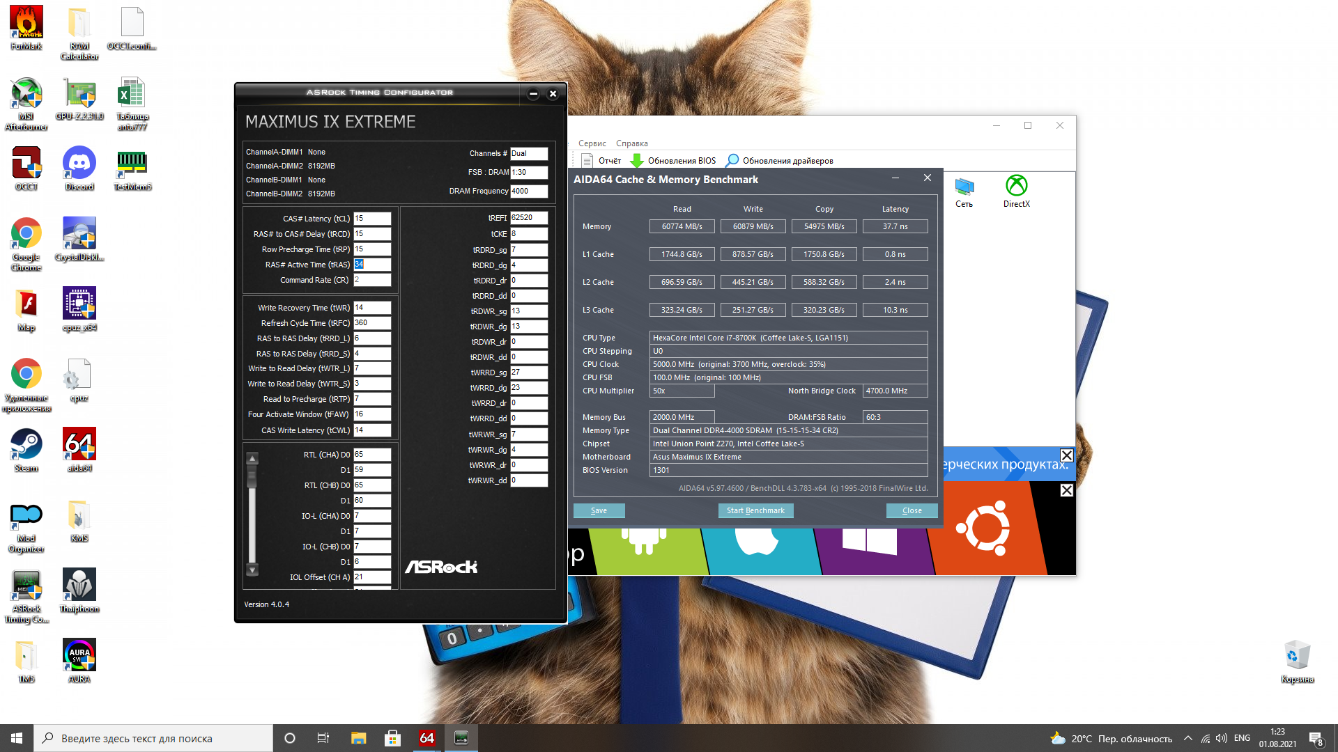Click scroll up arrow in timing list
This screenshot has width=1338, height=752.
point(253,458)
